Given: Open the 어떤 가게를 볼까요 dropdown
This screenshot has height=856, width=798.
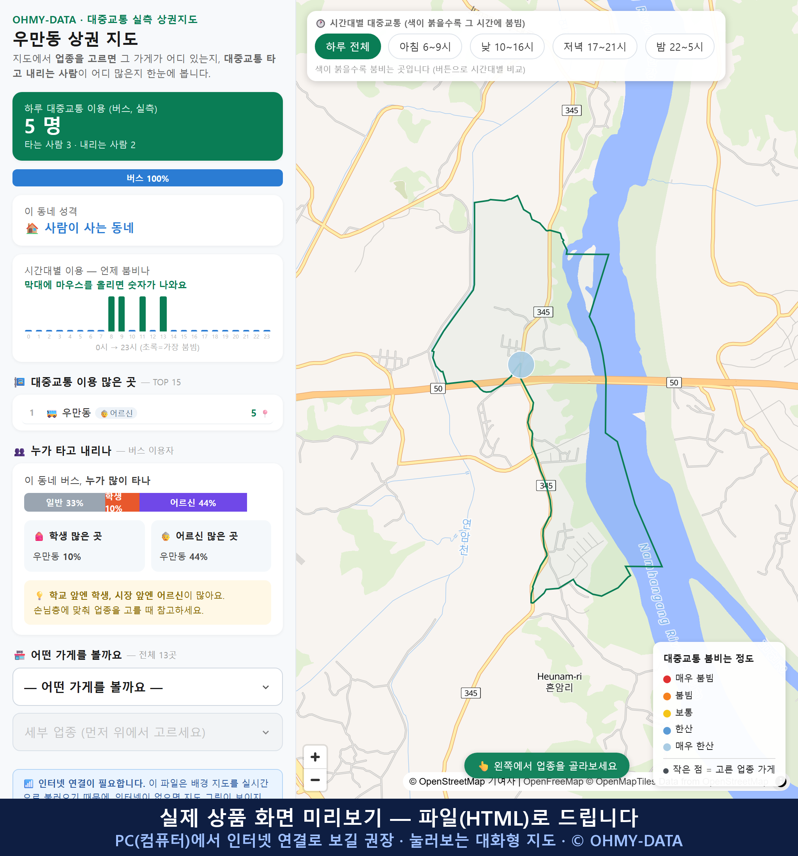Looking at the screenshot, I should point(148,687).
